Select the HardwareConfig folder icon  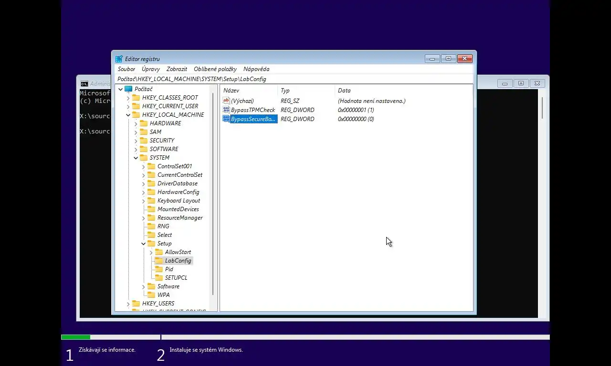(x=151, y=192)
